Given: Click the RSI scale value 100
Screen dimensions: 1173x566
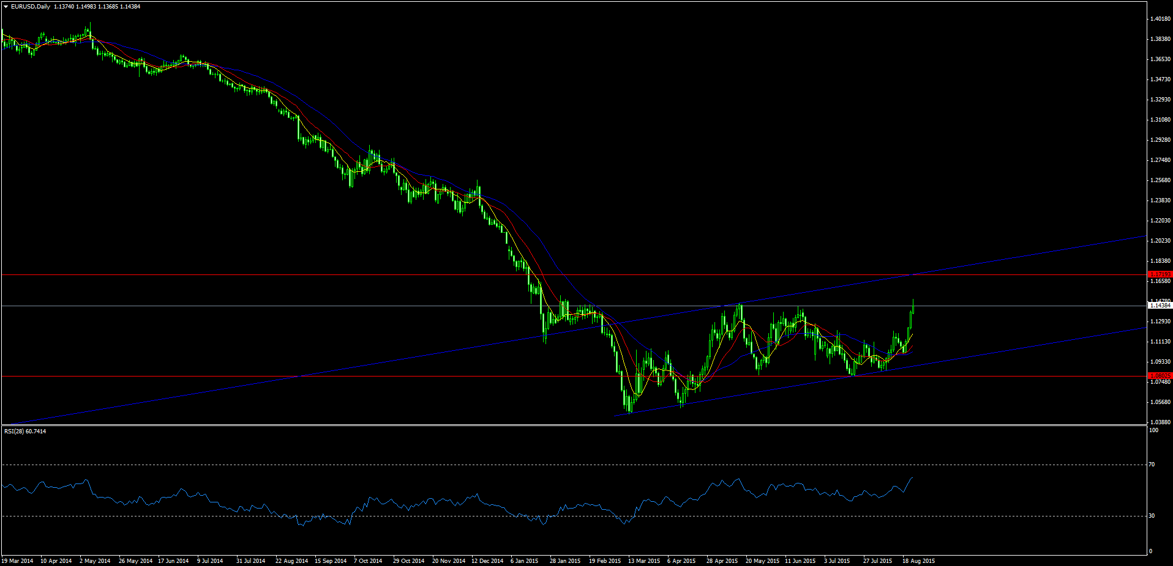Looking at the screenshot, I should [1153, 430].
